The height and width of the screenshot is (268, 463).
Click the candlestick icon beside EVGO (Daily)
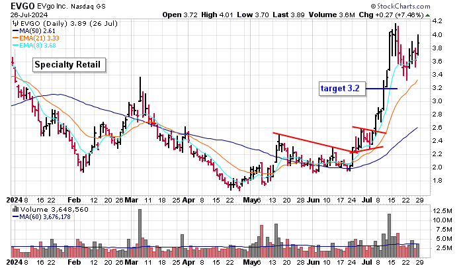[x=16, y=24]
